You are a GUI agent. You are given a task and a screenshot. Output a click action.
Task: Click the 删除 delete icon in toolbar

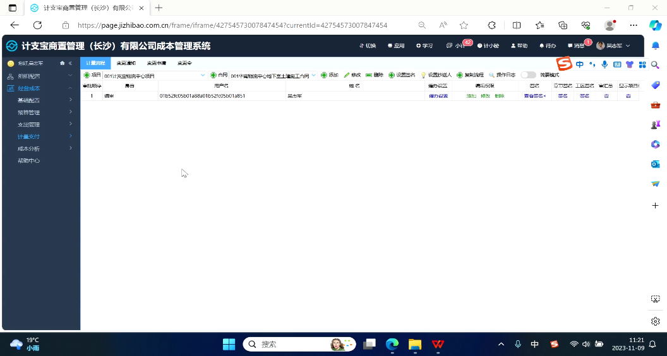tap(369, 75)
